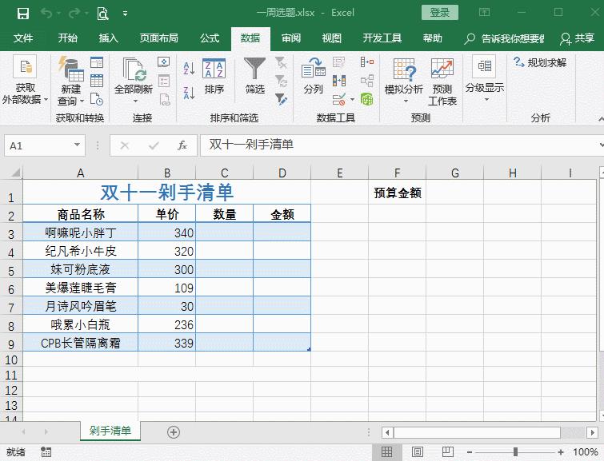Click recent sources icon
Screen dimensions: 604x461
tap(97, 99)
